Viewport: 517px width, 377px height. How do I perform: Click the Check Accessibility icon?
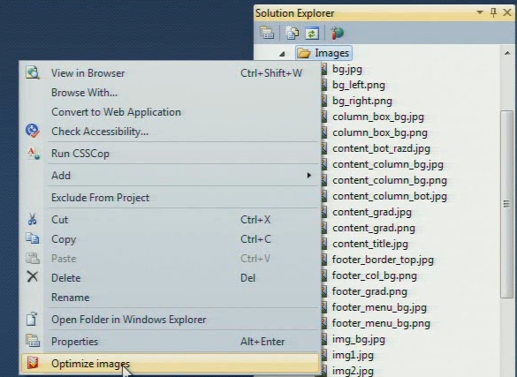33,131
